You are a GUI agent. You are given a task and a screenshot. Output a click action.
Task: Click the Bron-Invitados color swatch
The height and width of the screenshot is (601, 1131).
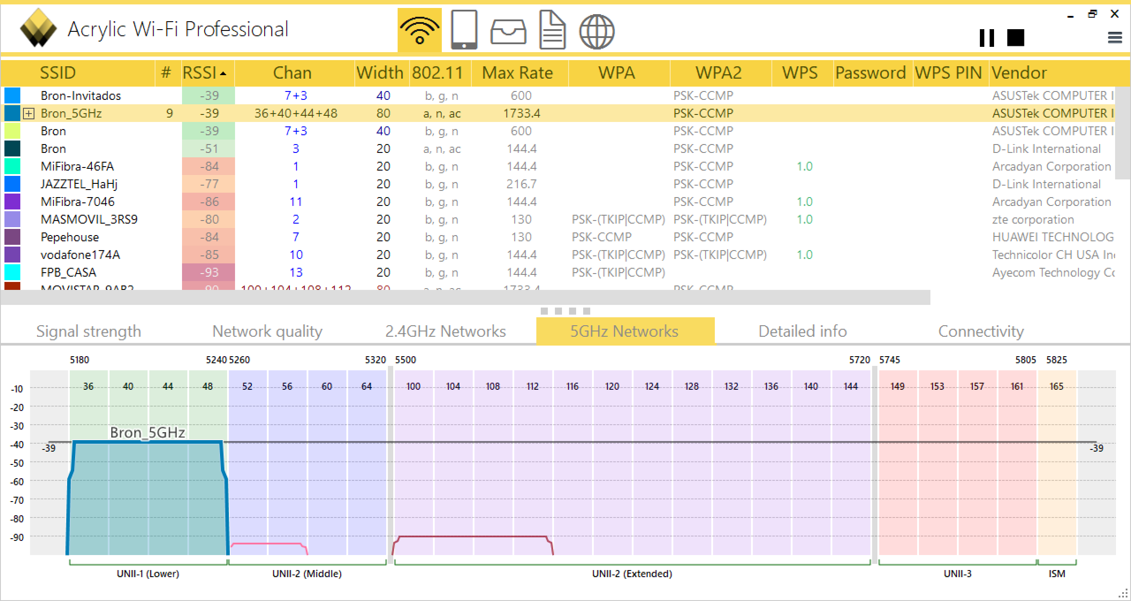coord(12,95)
